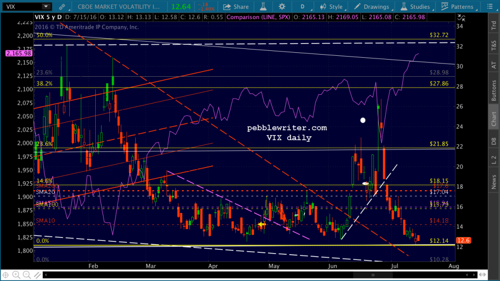Click the $14.18 level label
This screenshot has height=281, width=500.
(439, 220)
